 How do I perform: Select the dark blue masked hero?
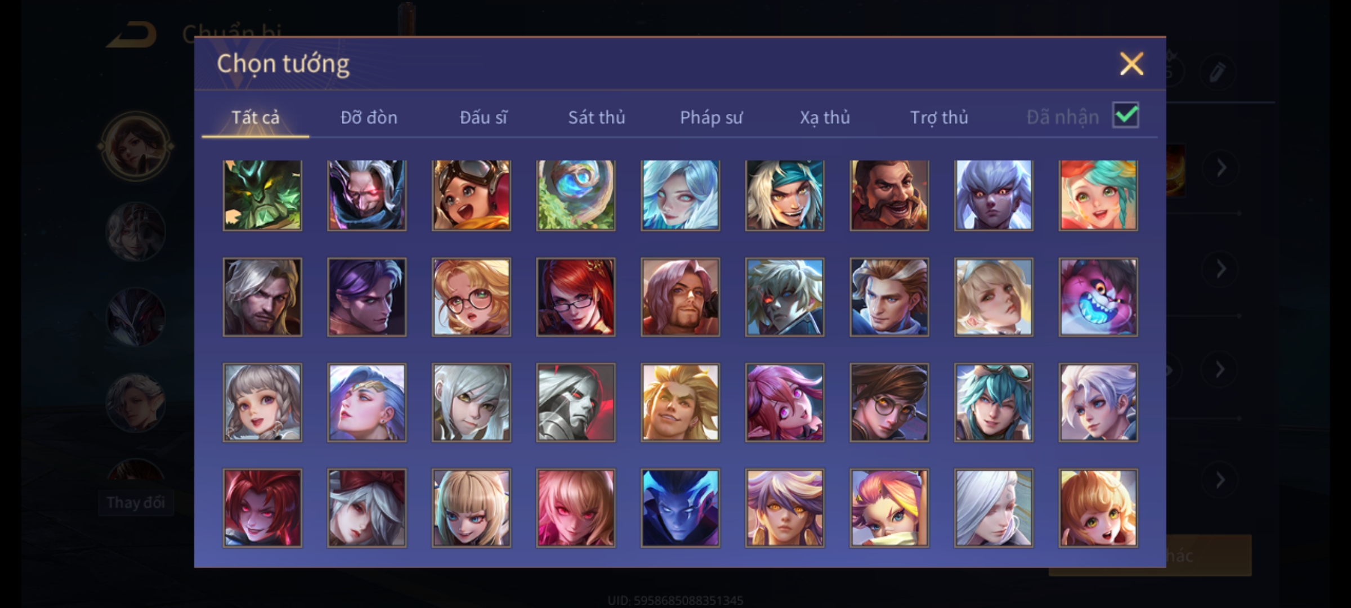click(680, 508)
